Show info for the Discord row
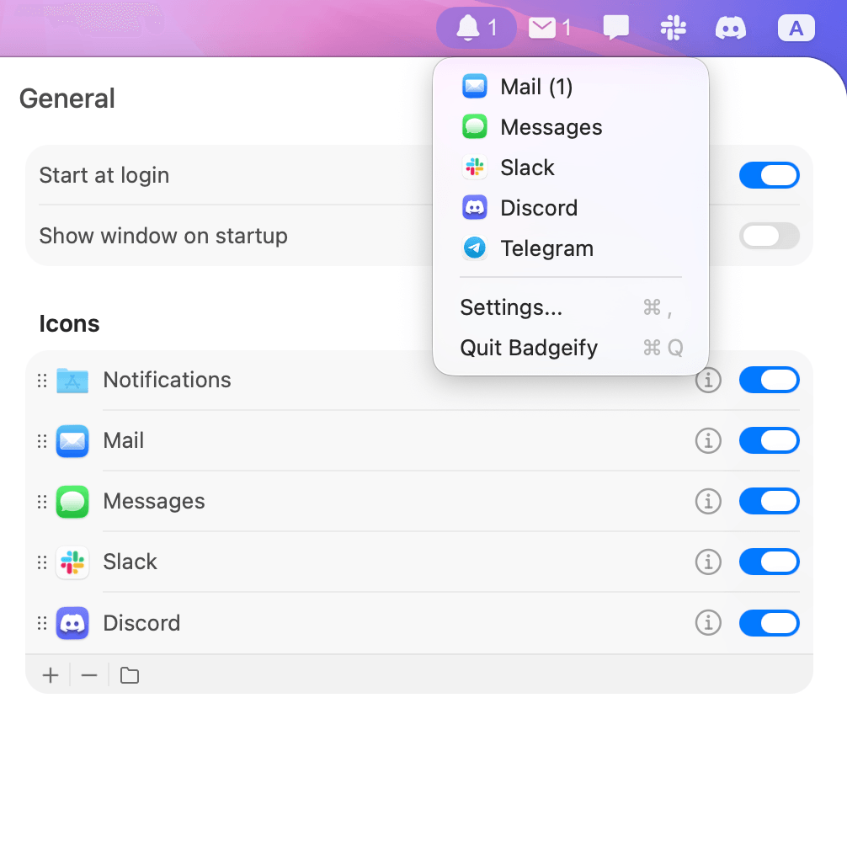 [x=708, y=623]
